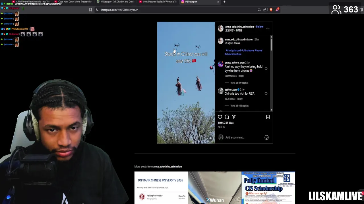Open esther.yan profile
The height and width of the screenshot is (204, 364).
(x=231, y=90)
